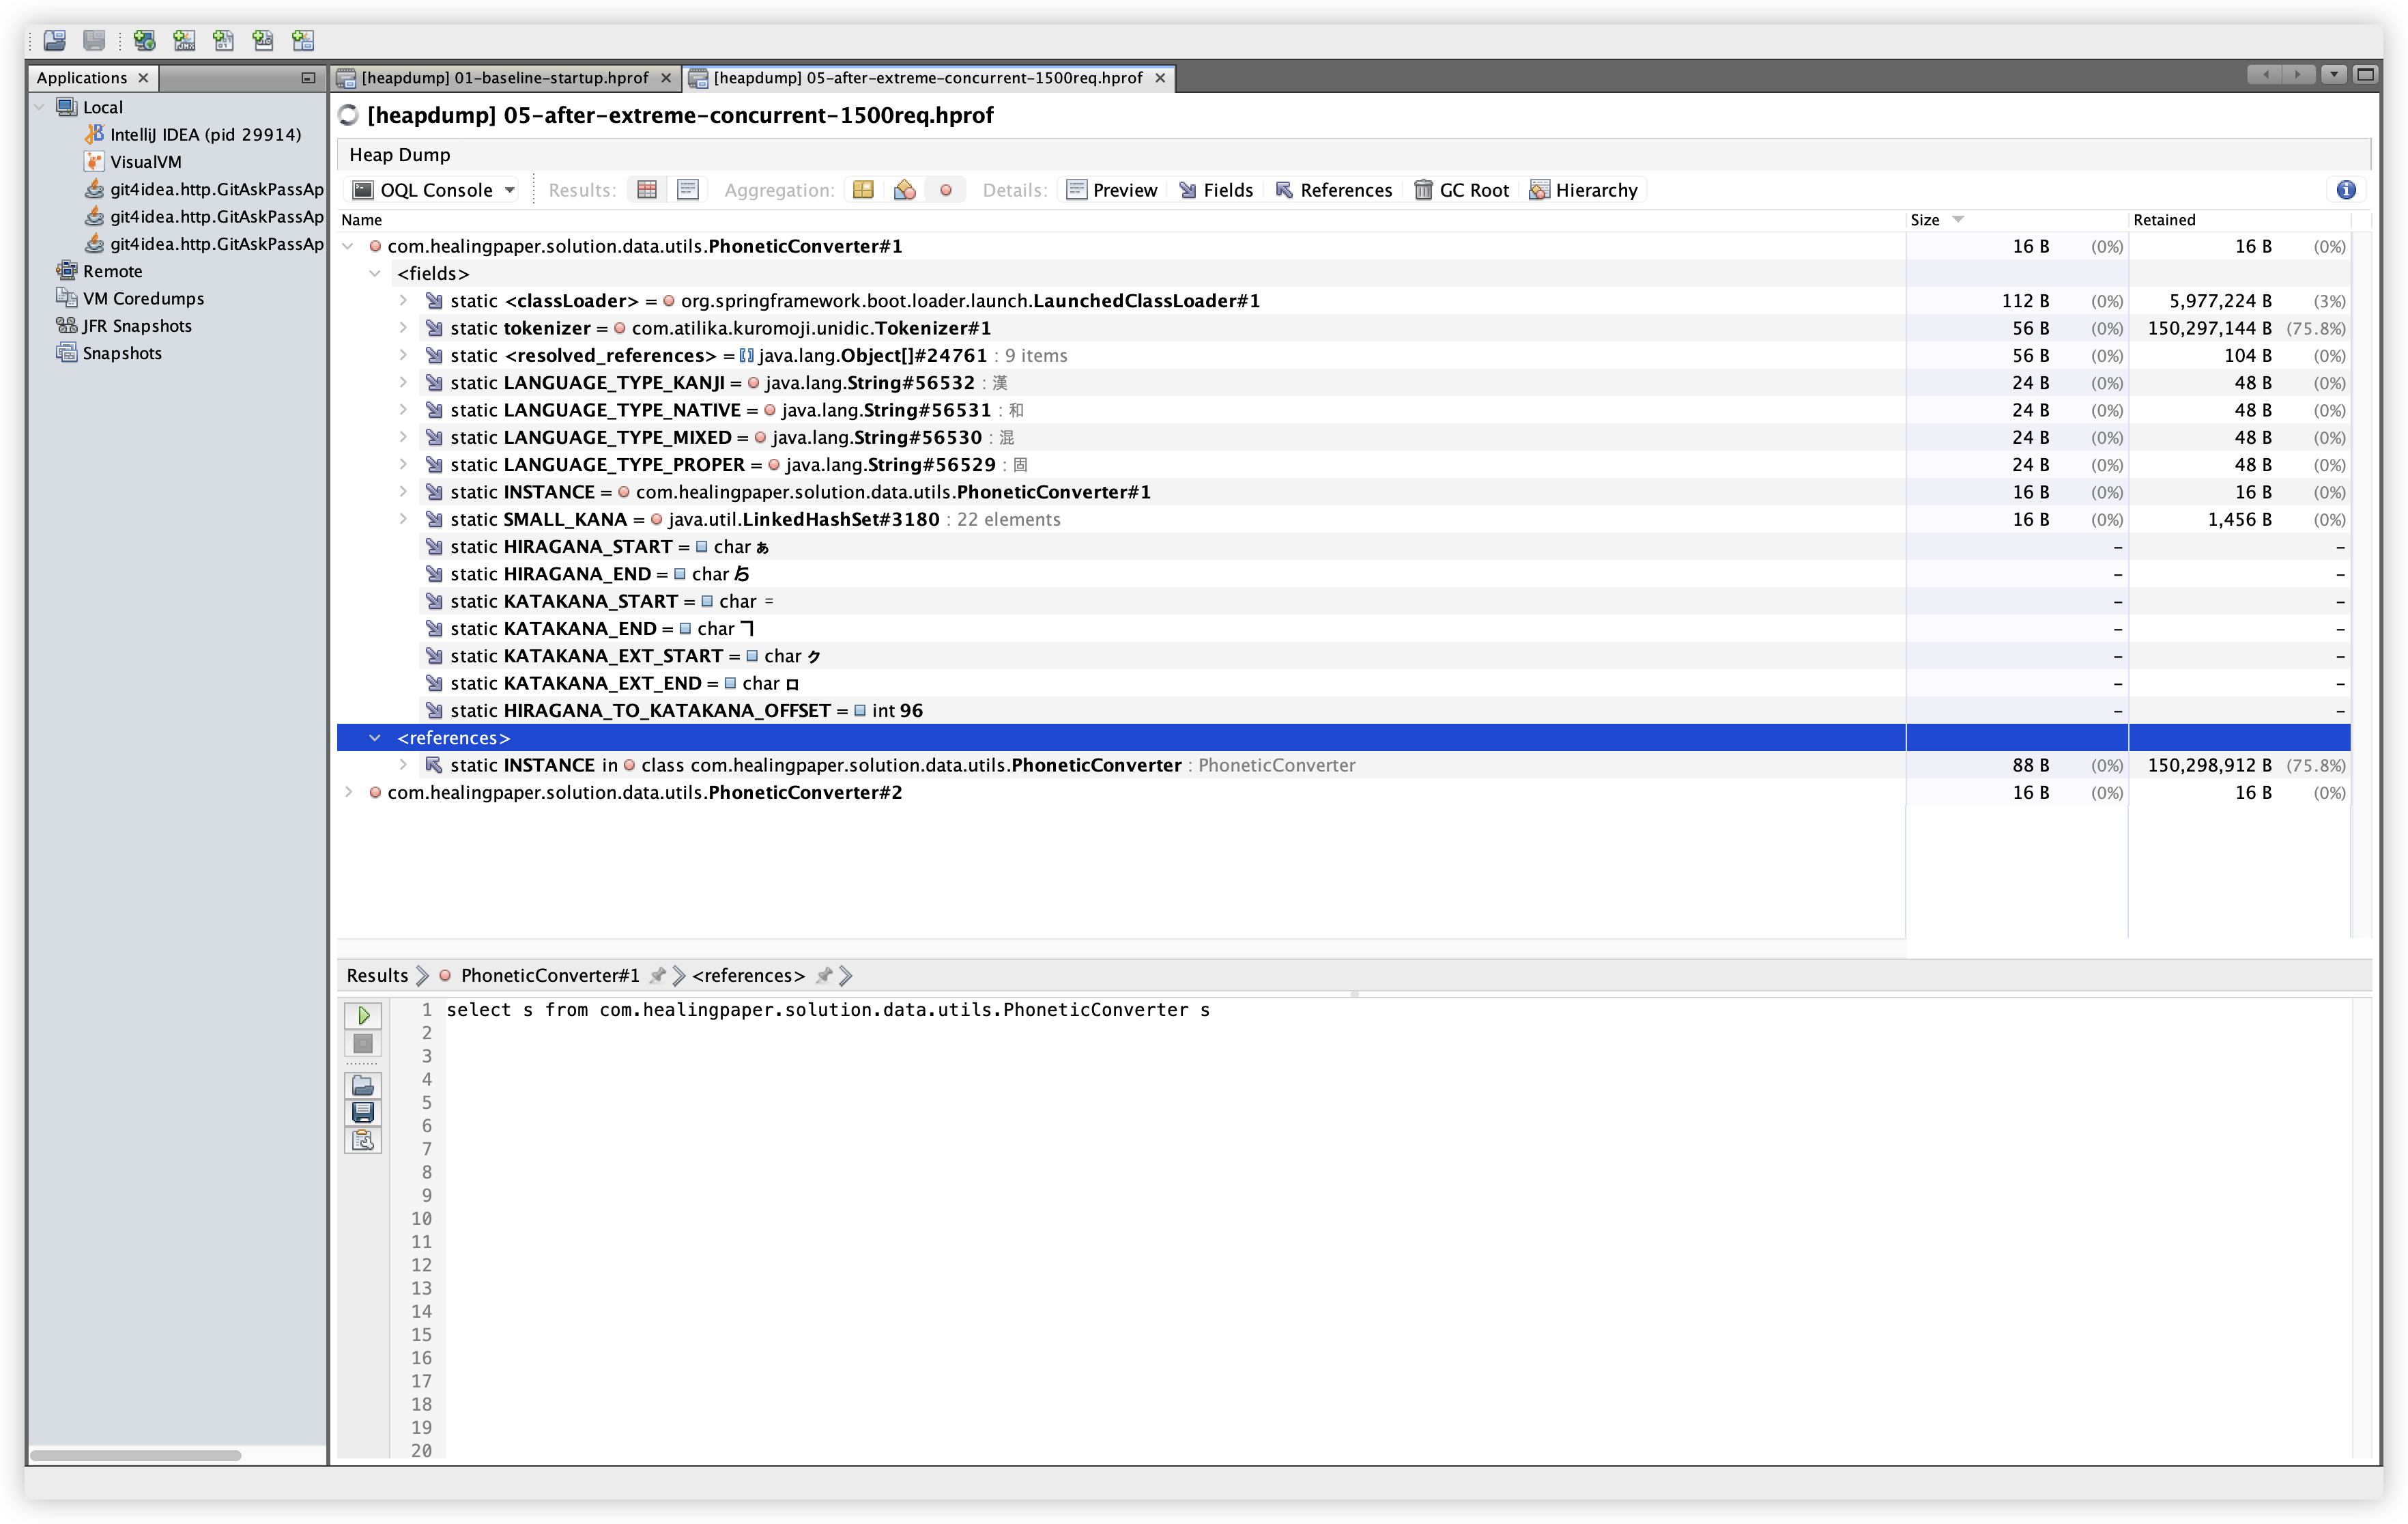Toggle instances aggregation red dot button
Screen dimensions: 2408x1524
pos(945,190)
